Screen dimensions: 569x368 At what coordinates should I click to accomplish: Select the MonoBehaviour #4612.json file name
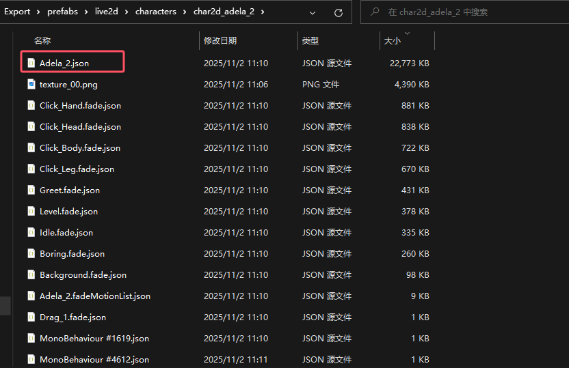point(94,359)
